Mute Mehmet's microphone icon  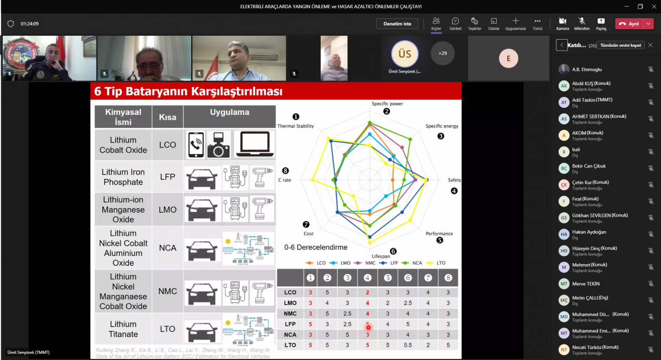point(651,268)
